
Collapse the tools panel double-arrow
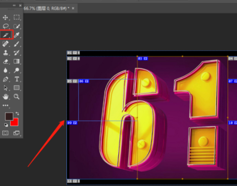14,6
